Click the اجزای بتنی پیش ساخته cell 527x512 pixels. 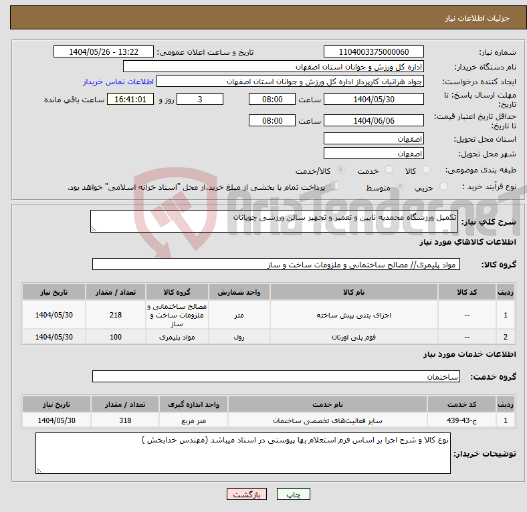tap(354, 315)
